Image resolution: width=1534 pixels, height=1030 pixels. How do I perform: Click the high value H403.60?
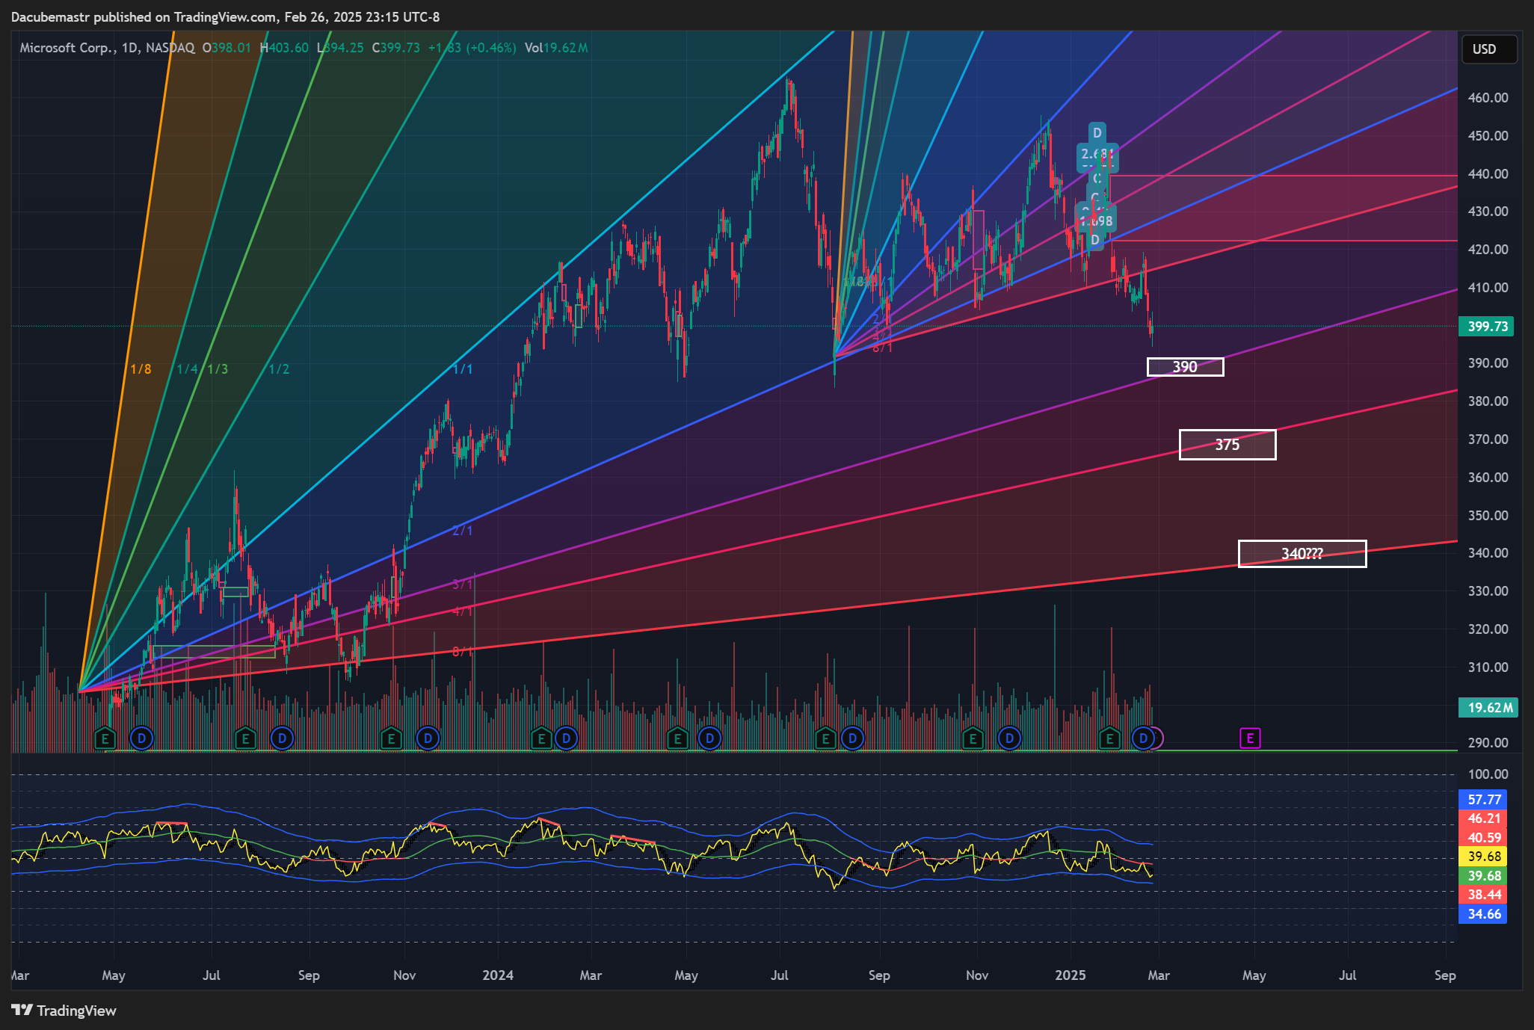pos(284,48)
